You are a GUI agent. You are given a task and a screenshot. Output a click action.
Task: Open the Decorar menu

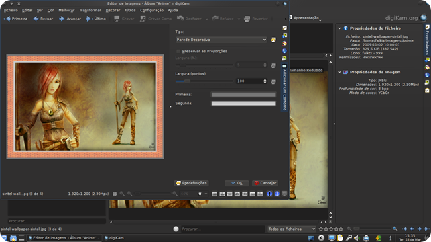(113, 10)
